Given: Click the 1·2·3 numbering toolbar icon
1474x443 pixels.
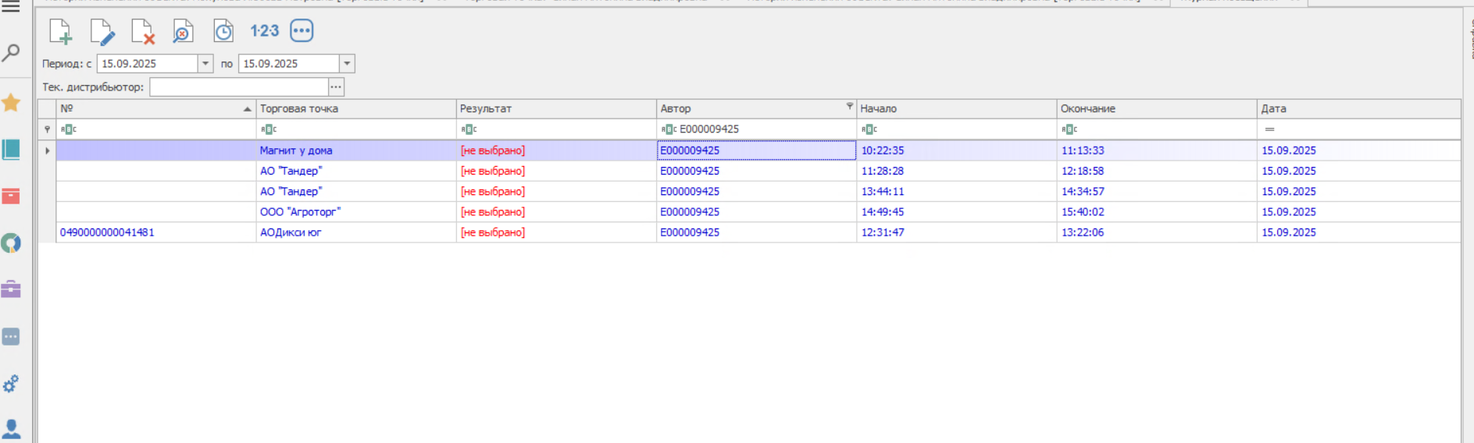Looking at the screenshot, I should click(x=265, y=30).
